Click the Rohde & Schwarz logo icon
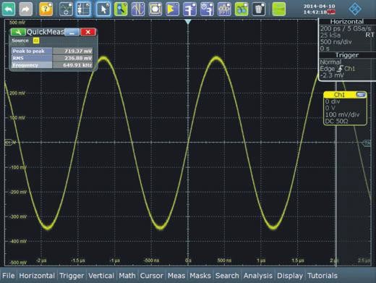 (x=355, y=9)
